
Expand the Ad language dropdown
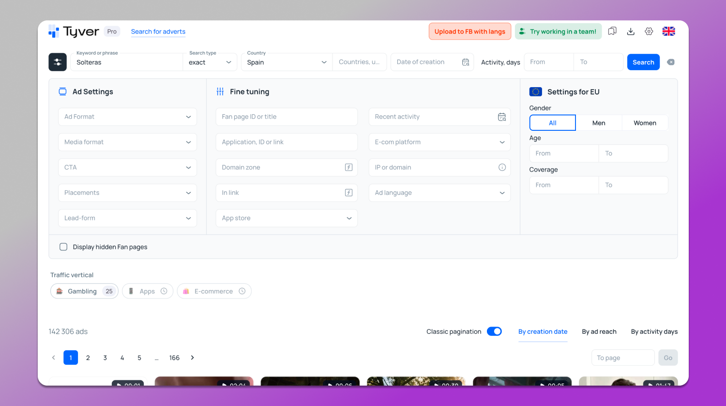439,193
